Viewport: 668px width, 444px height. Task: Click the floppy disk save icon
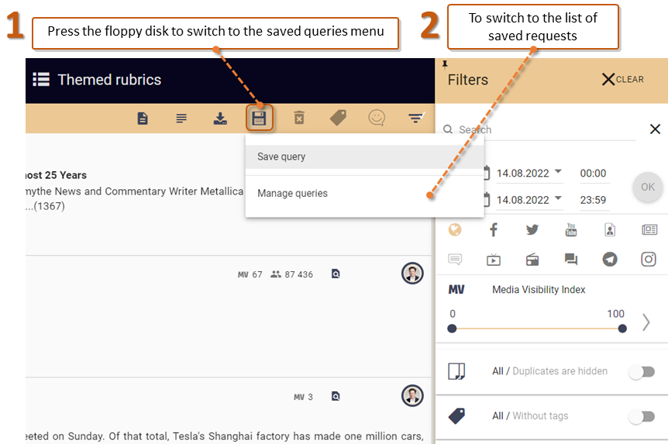click(259, 118)
